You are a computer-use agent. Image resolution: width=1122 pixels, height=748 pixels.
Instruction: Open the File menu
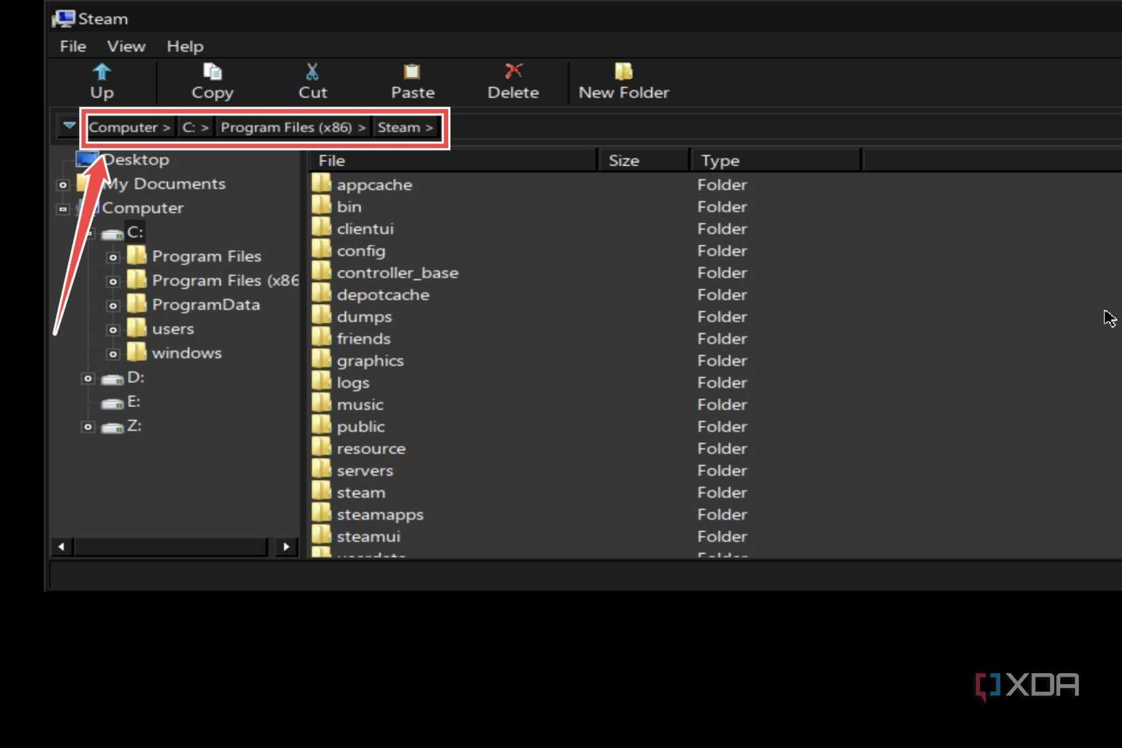(73, 46)
